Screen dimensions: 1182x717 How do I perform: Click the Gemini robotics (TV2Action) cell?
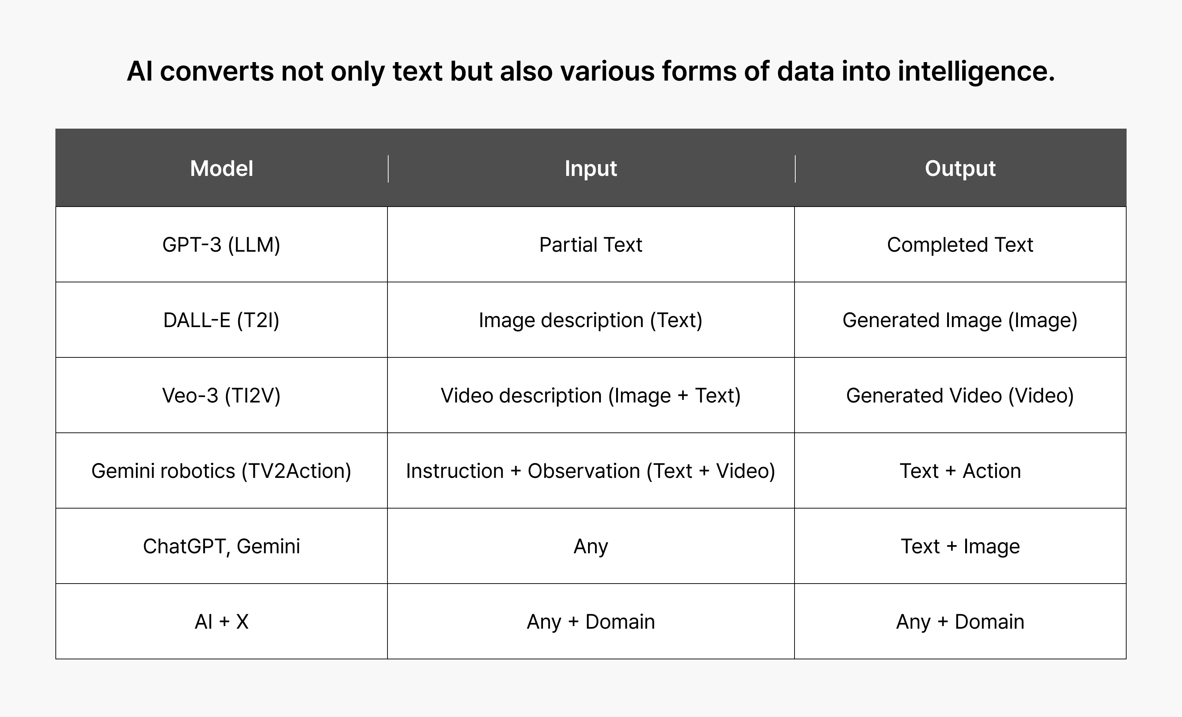tap(221, 471)
